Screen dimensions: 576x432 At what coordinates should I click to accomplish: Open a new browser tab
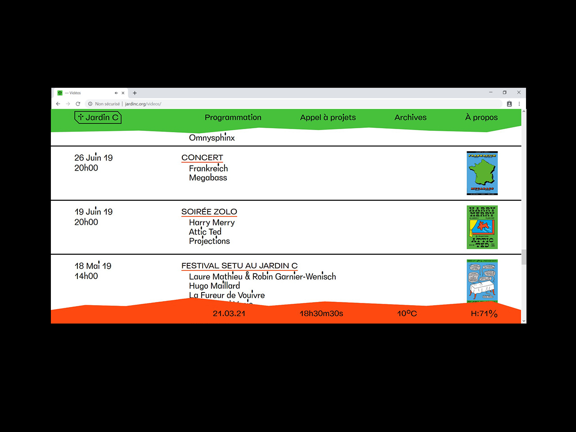pos(135,93)
